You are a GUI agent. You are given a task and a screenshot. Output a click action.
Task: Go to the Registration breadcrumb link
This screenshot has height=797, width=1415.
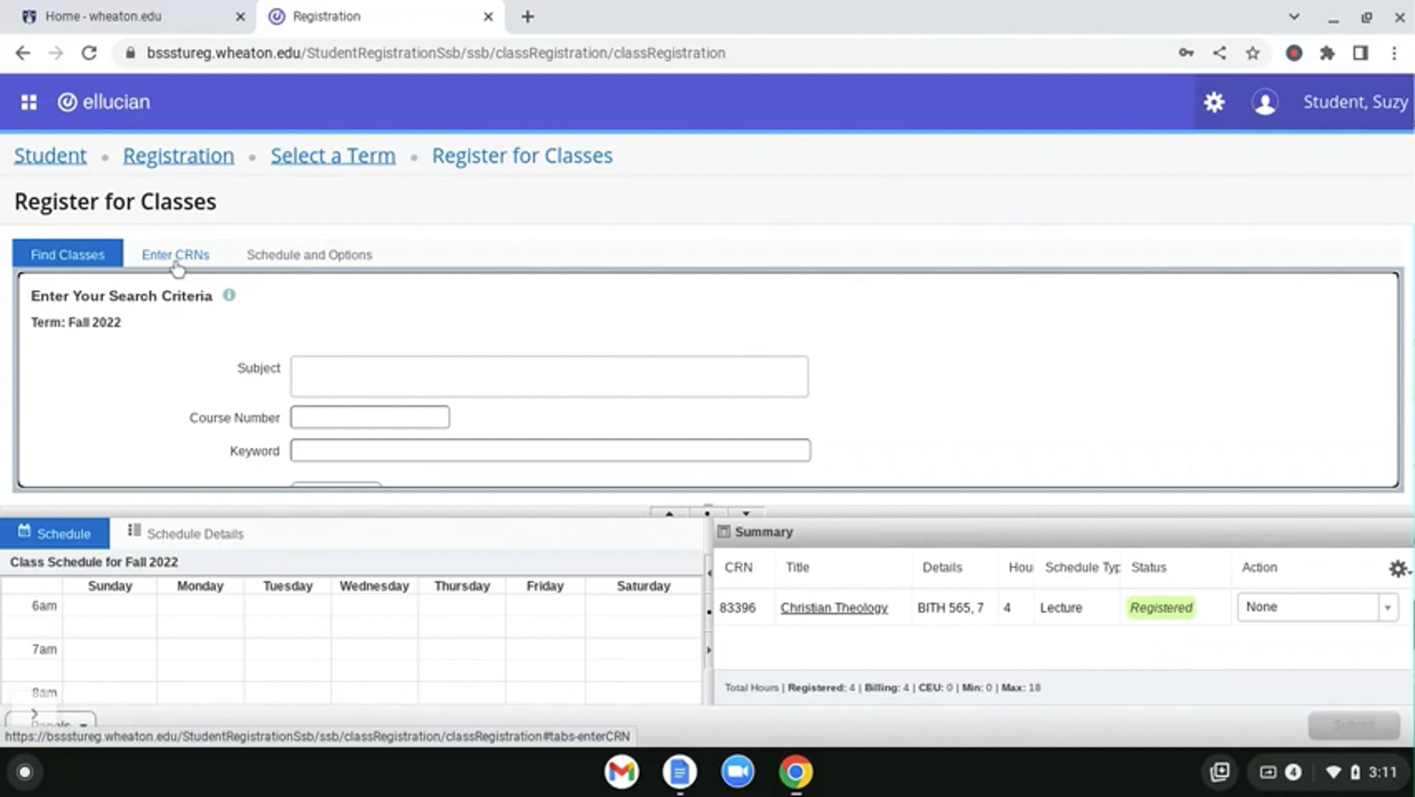[x=179, y=156]
